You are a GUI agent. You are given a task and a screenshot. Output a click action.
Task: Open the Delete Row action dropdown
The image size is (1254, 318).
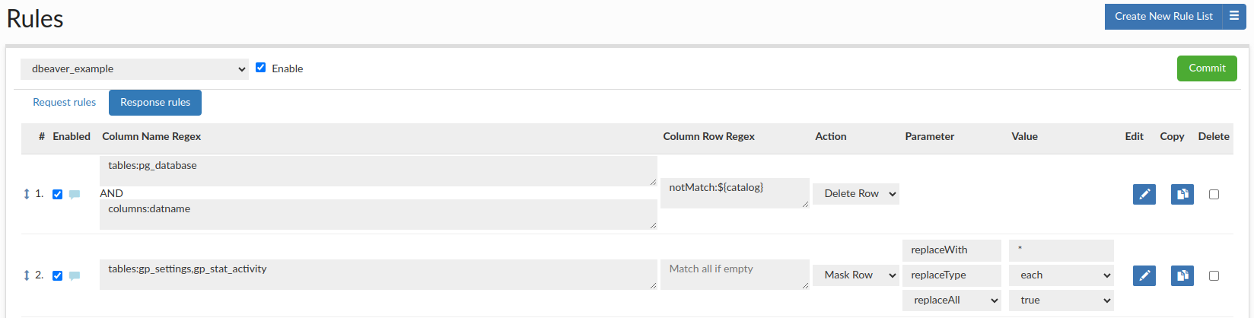[x=856, y=194]
